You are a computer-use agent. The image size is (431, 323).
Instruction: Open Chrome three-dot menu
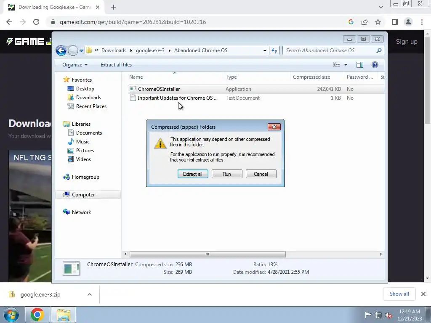[422, 22]
